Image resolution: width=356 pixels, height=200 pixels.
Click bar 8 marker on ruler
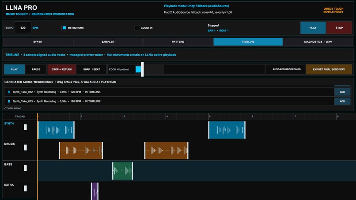[x=337, y=117]
